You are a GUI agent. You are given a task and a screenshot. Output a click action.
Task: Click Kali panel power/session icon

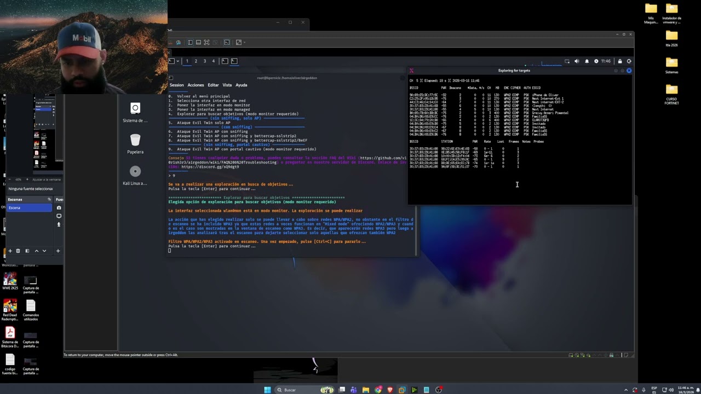629,61
